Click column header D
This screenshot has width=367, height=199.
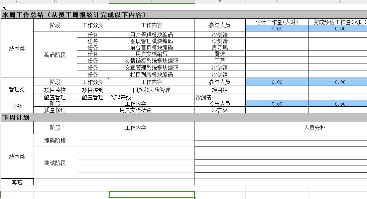152,2
